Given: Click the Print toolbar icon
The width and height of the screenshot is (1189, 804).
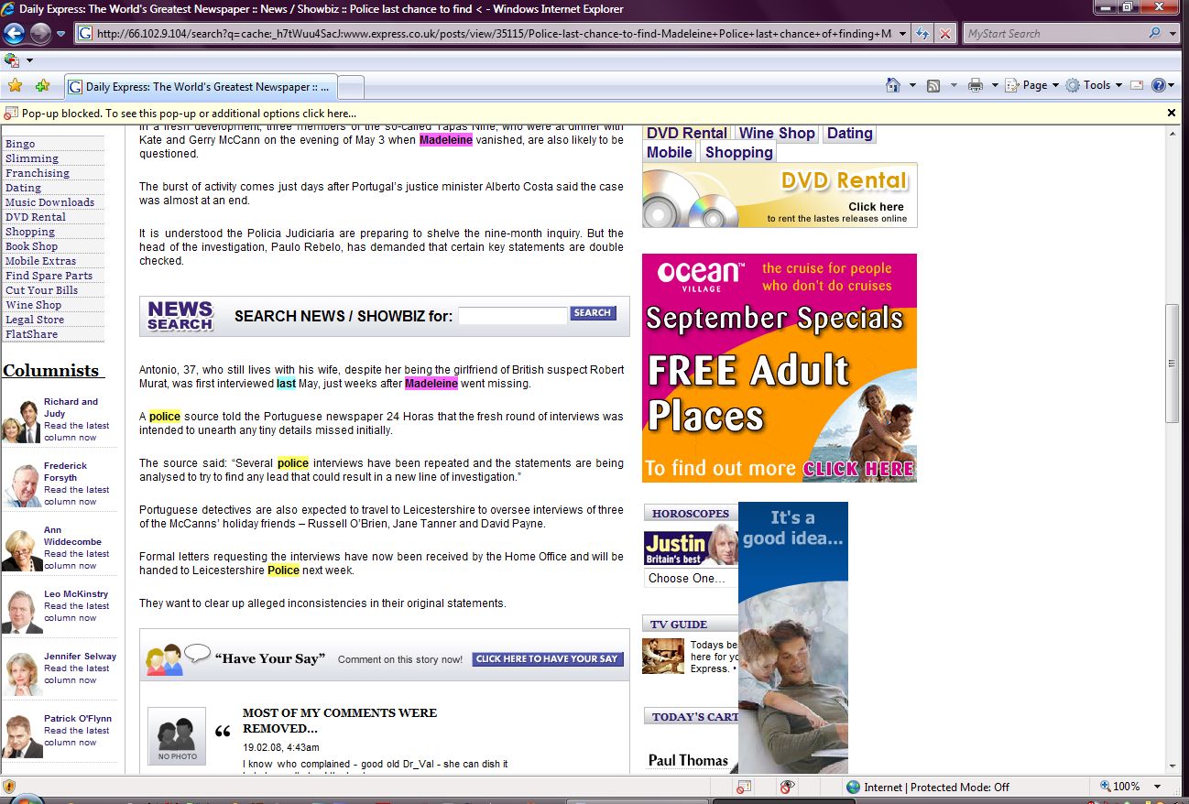Looking at the screenshot, I should tap(976, 85).
